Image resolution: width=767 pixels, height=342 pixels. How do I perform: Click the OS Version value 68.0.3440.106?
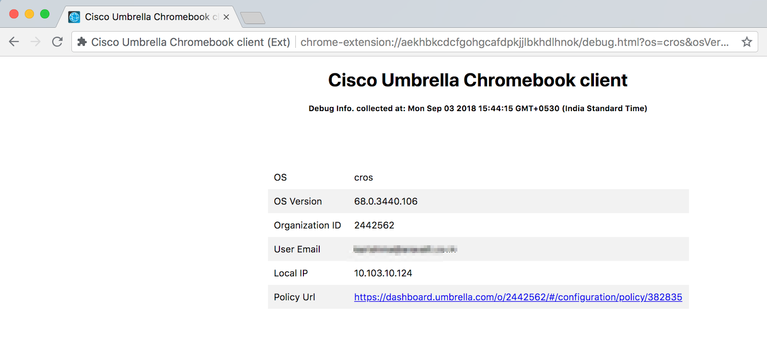(386, 201)
